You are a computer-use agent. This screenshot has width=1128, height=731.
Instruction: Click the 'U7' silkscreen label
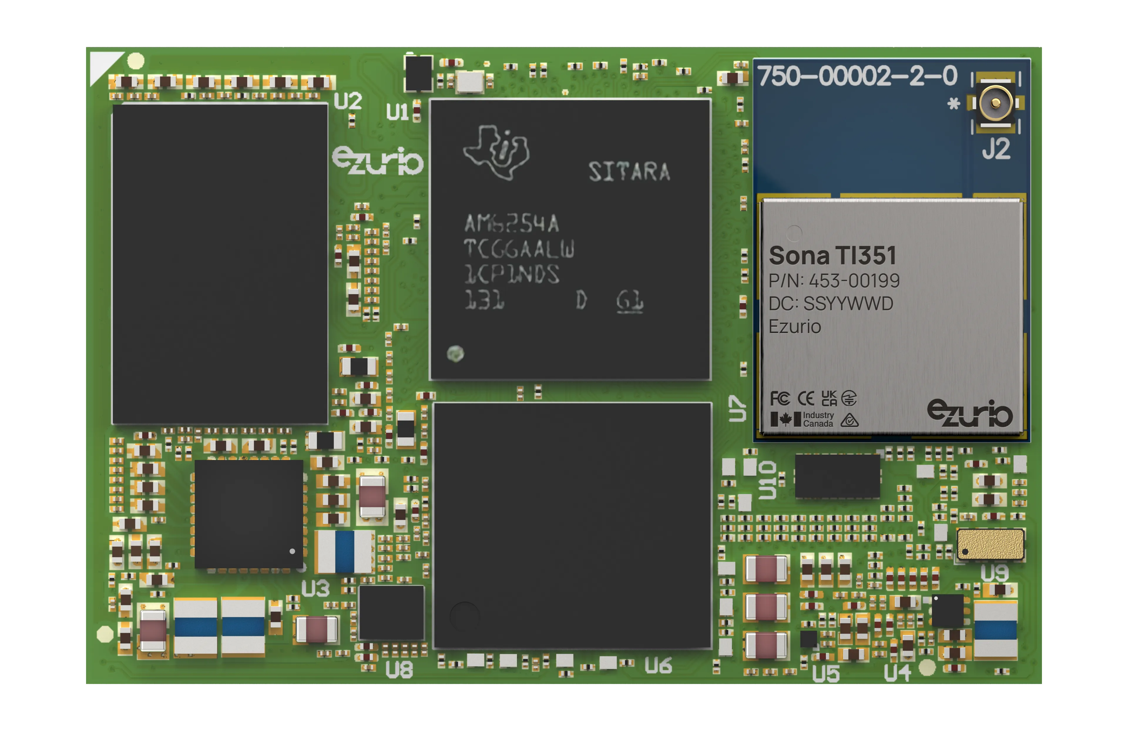(737, 408)
